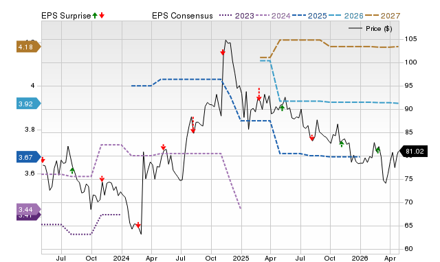The height and width of the screenshot is (262, 440).
Task: Click the red dotted-tail surprise arrow from early 2025
Action: 259,95
